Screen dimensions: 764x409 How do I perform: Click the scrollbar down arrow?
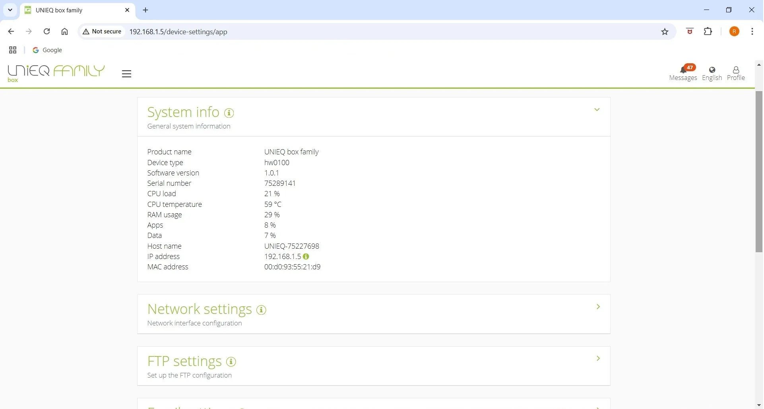(760, 405)
